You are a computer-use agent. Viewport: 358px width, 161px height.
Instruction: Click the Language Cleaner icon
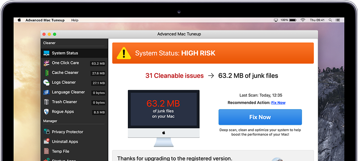point(46,93)
